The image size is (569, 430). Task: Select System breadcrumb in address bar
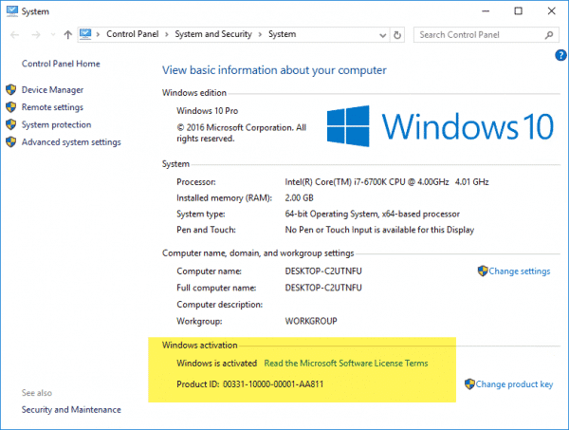tap(282, 34)
